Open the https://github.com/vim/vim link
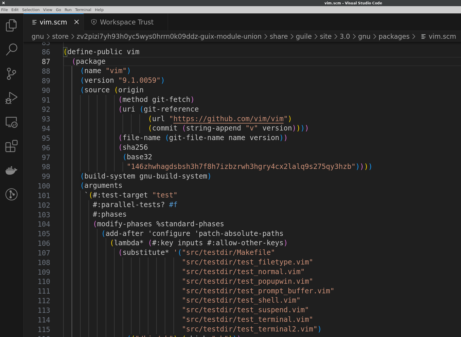Viewport: 461px width, 337px height. [x=228, y=119]
